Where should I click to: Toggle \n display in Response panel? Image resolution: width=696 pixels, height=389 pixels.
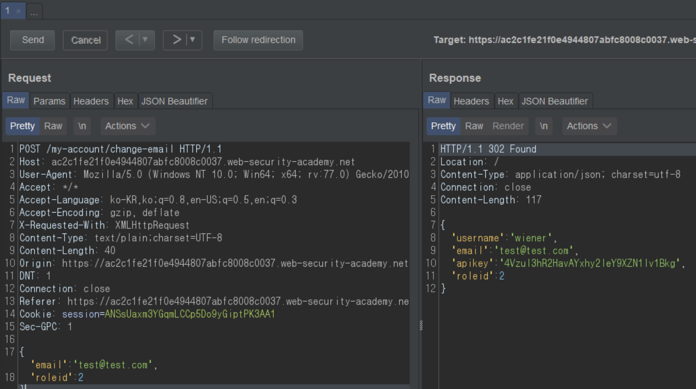pyautogui.click(x=543, y=126)
